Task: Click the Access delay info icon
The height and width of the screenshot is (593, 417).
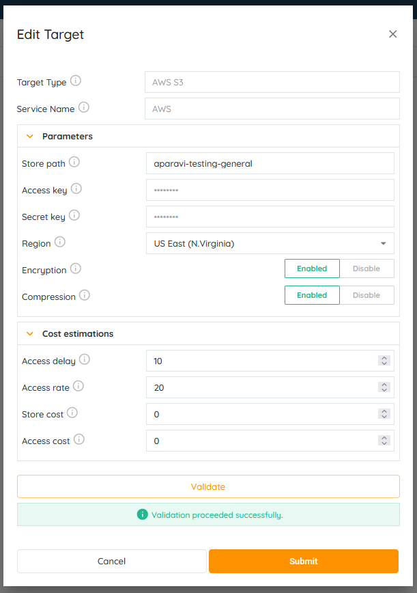Action: click(85, 359)
